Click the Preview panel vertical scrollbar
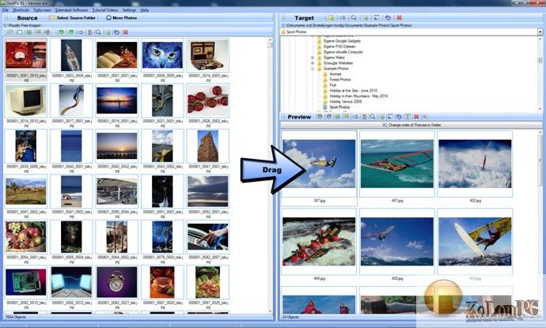The width and height of the screenshot is (546, 328). 540,223
